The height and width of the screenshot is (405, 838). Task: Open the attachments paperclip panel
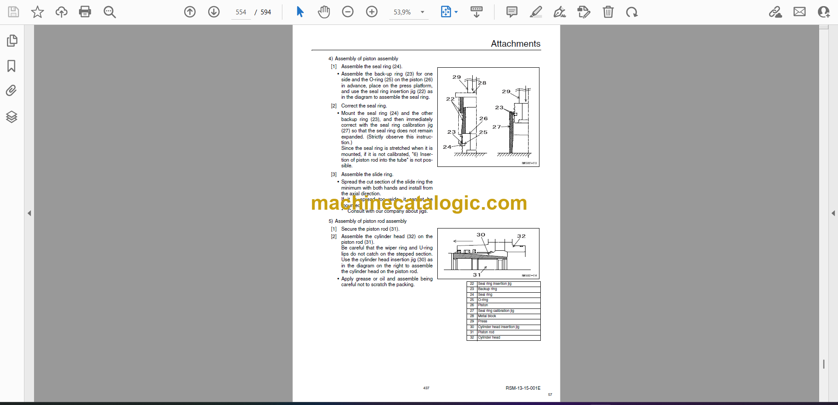point(12,91)
